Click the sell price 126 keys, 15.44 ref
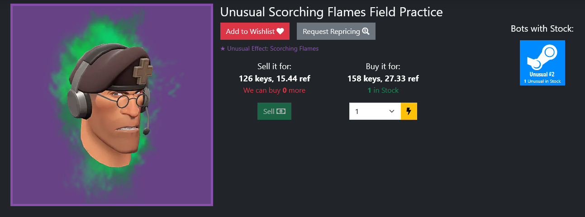 (x=274, y=79)
